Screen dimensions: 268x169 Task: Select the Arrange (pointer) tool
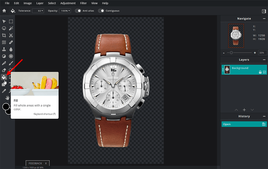[4, 21]
